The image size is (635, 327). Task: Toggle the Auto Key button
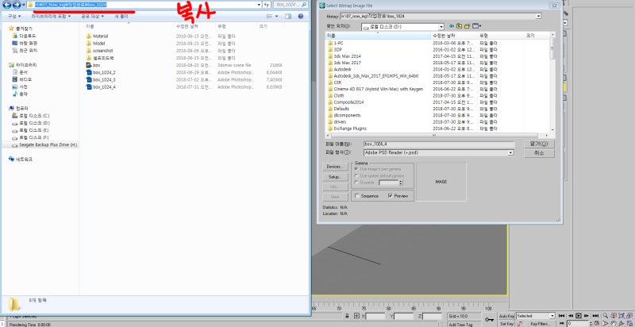506,316
